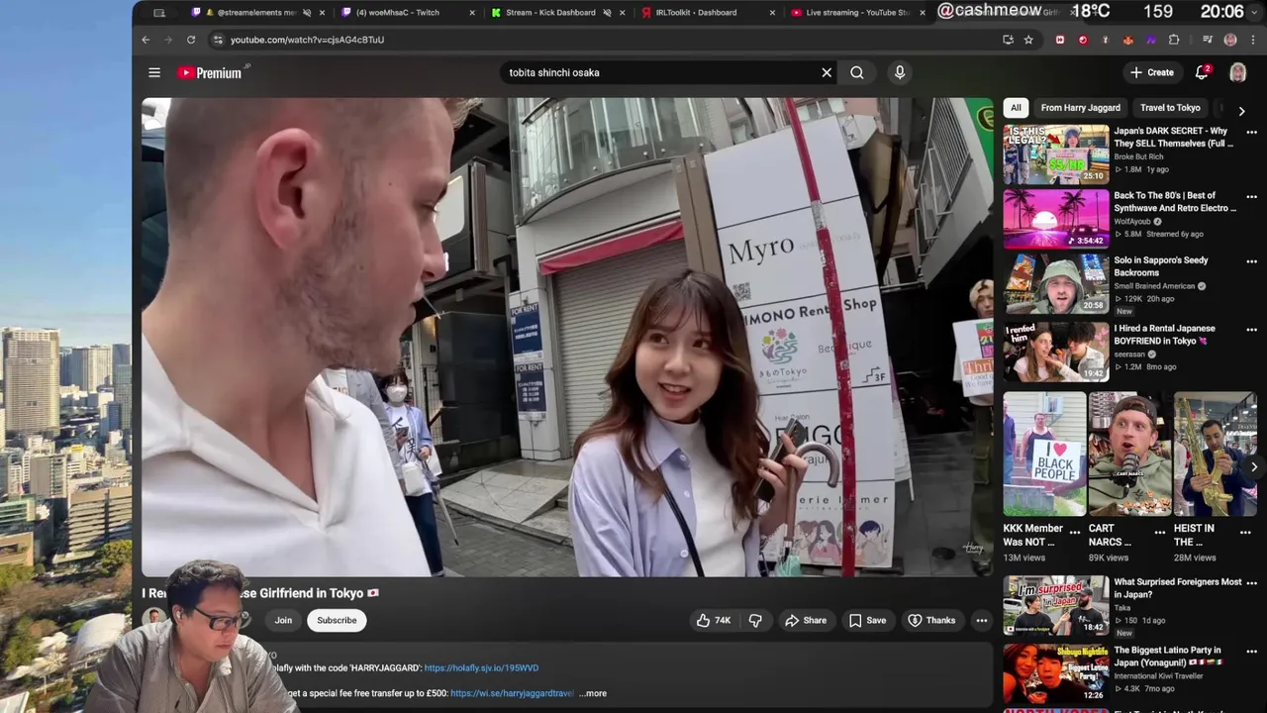Open the account avatar menu
This screenshot has height=713, width=1267.
click(1237, 72)
